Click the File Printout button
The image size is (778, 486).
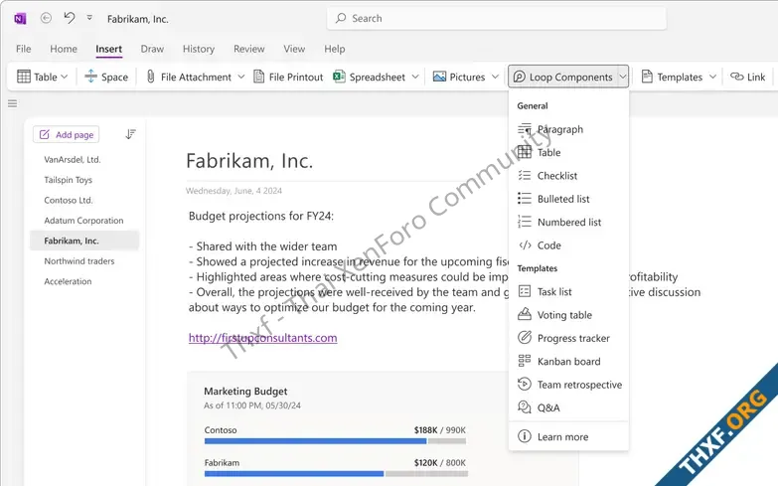coord(288,77)
